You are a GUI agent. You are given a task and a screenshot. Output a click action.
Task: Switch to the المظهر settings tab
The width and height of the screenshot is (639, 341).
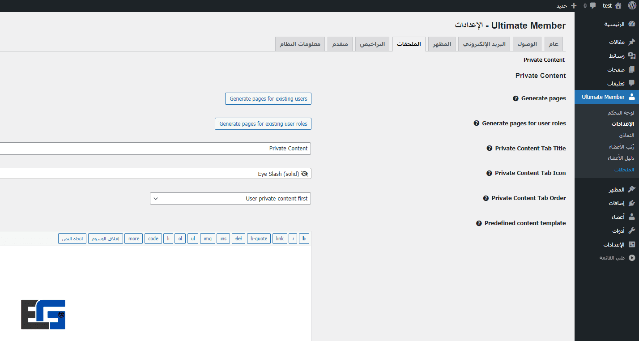point(442,44)
